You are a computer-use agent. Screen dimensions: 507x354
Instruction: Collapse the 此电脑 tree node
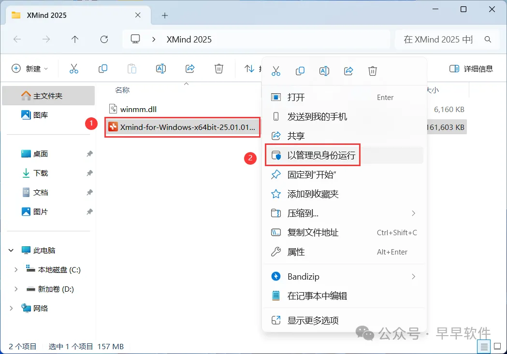pyautogui.click(x=11, y=250)
